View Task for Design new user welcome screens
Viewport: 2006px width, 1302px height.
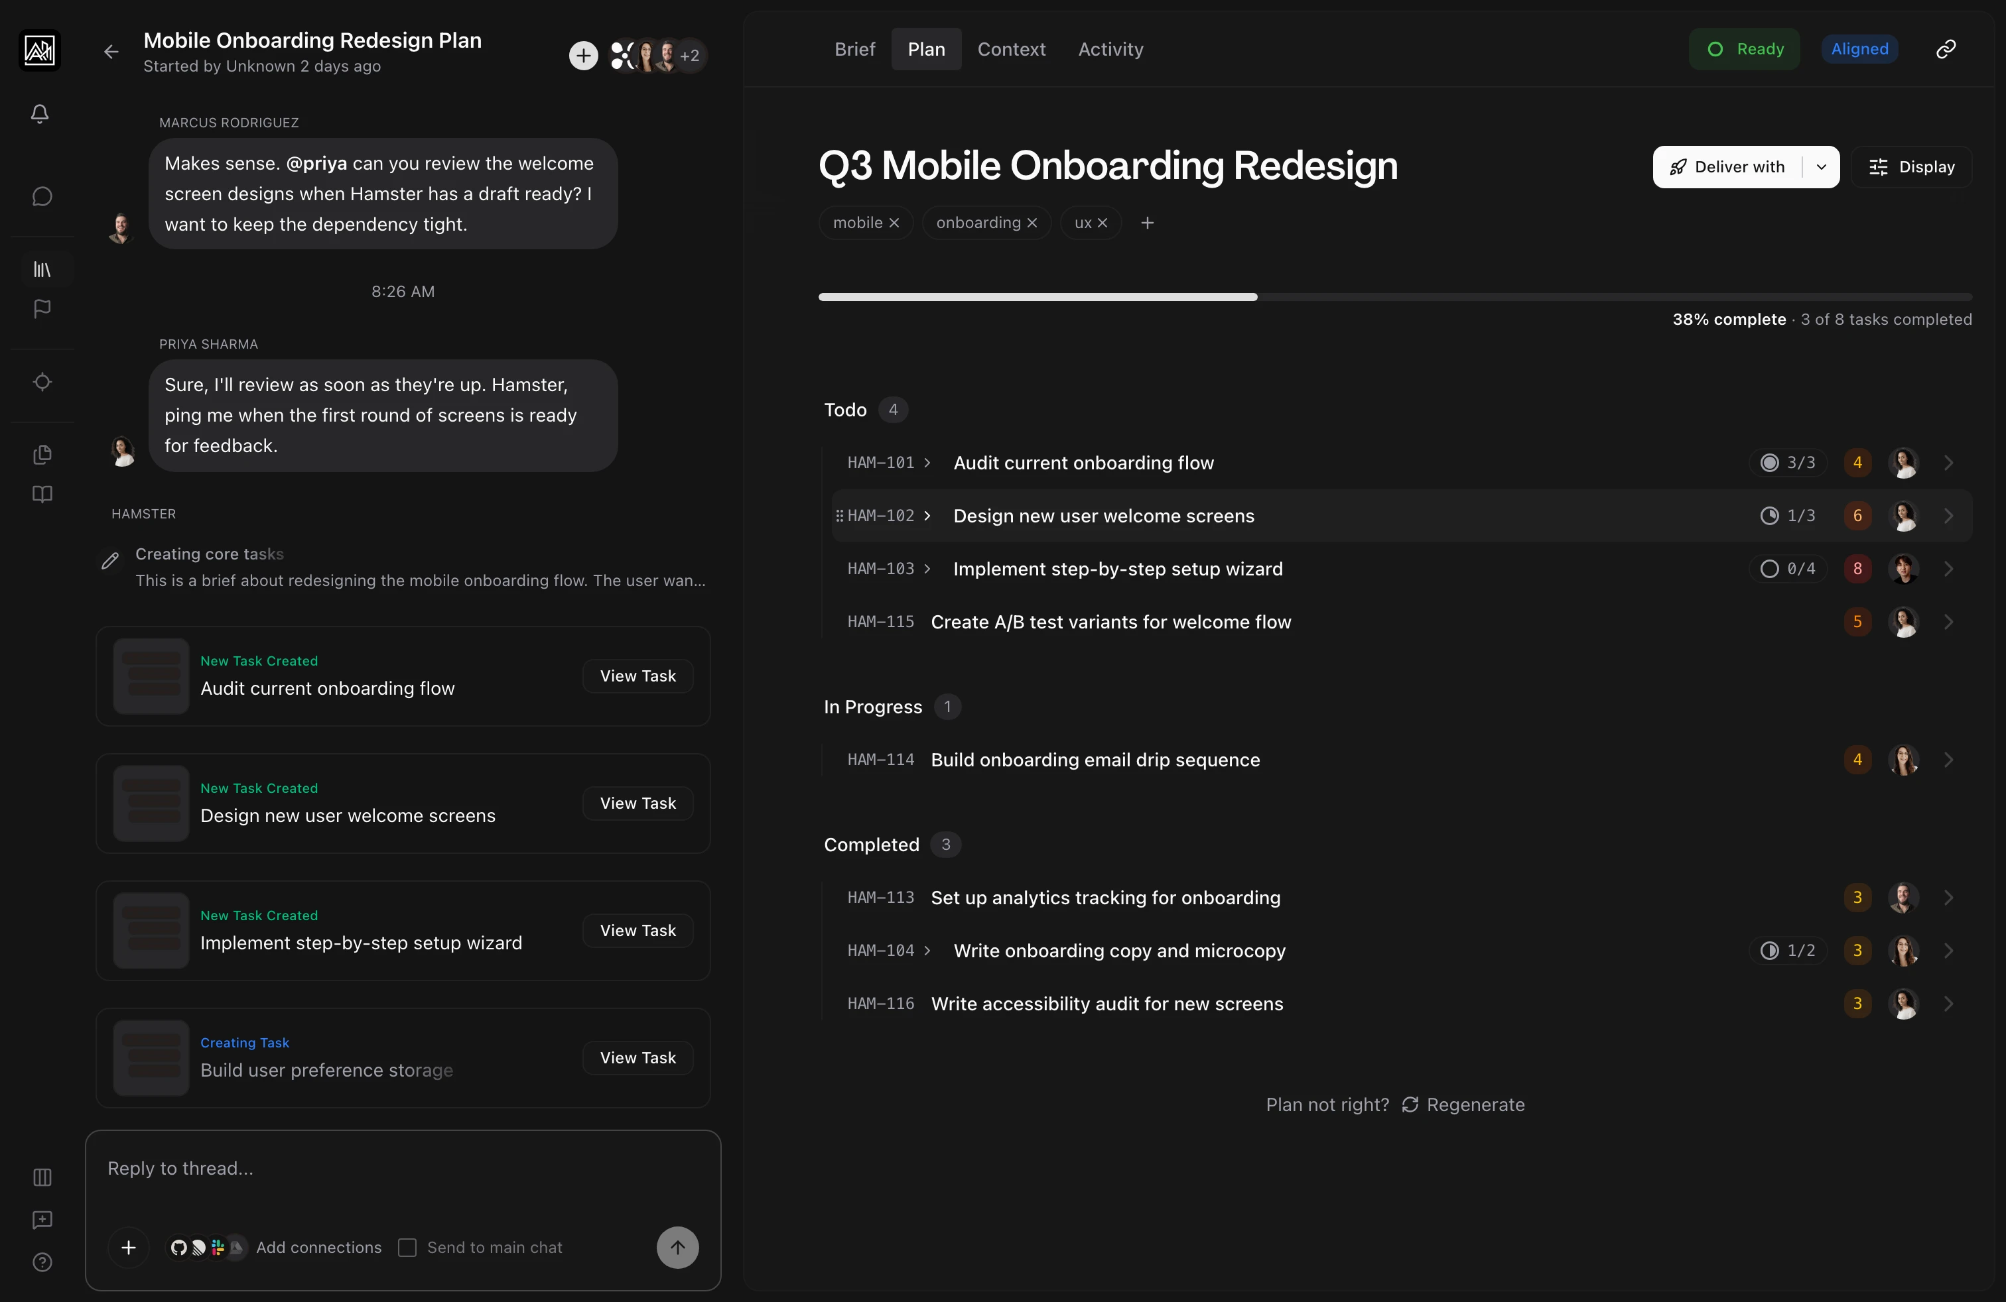click(637, 803)
